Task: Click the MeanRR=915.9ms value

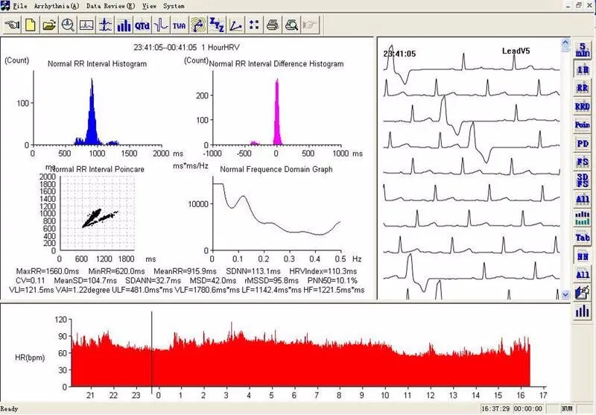Action: click(185, 271)
